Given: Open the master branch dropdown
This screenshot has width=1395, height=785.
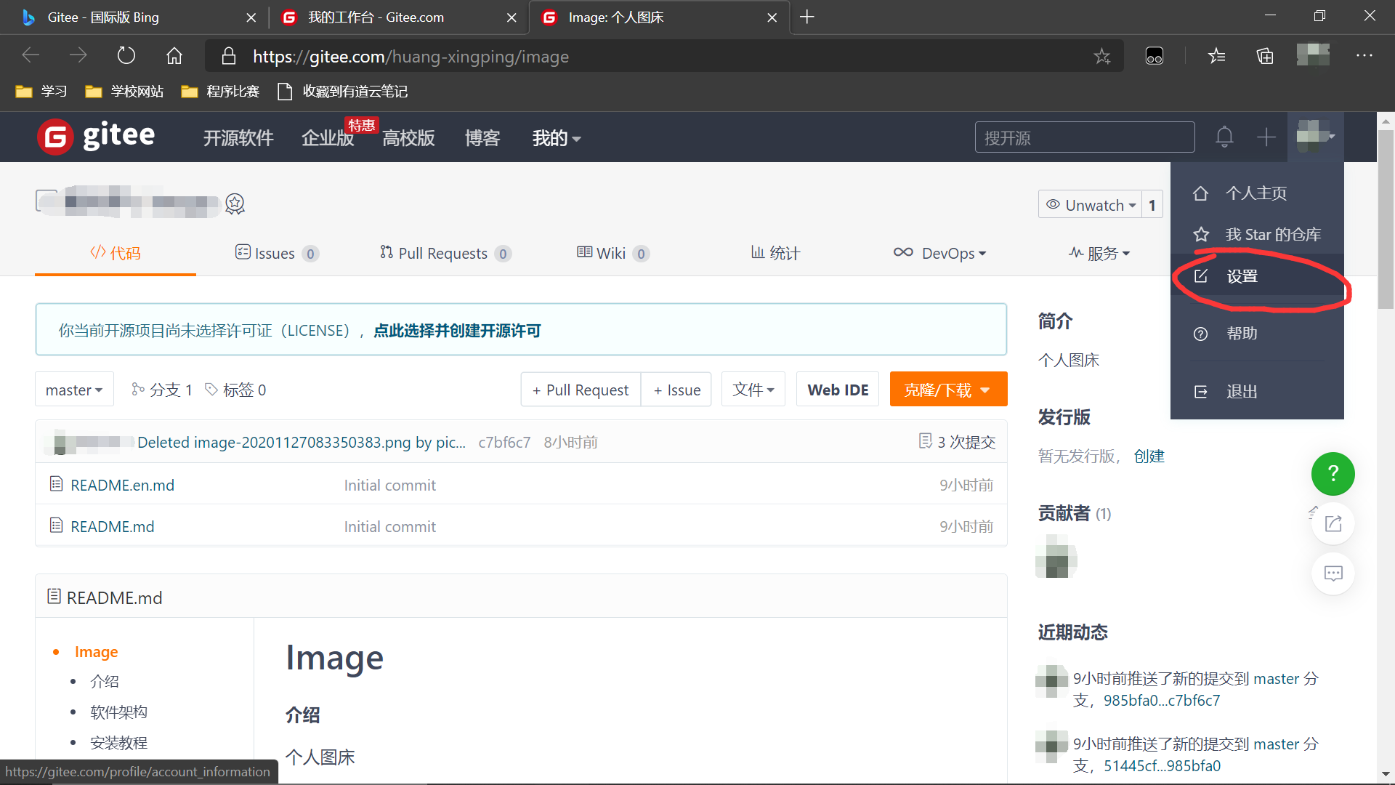Looking at the screenshot, I should tap(74, 390).
